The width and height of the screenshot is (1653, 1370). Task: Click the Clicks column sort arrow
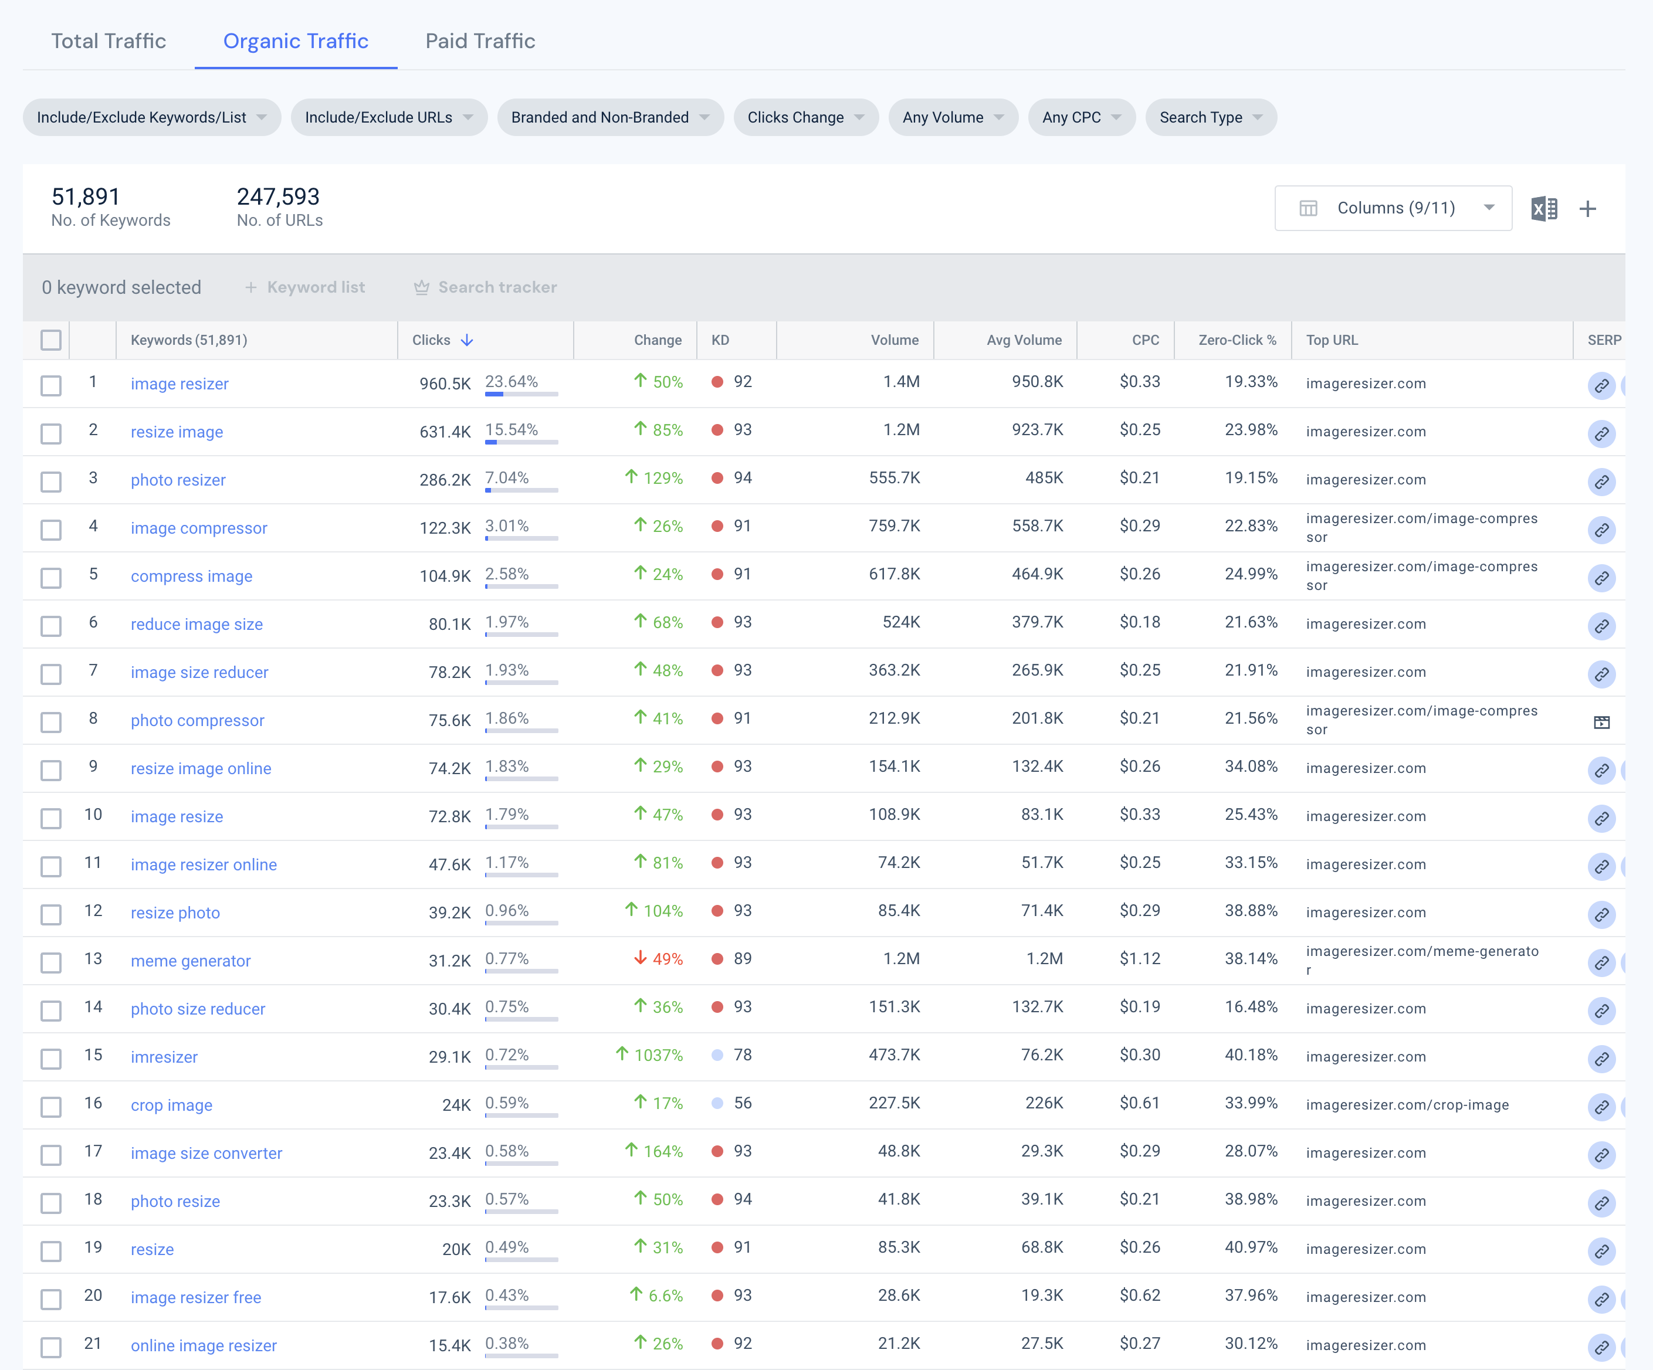pyautogui.click(x=467, y=340)
